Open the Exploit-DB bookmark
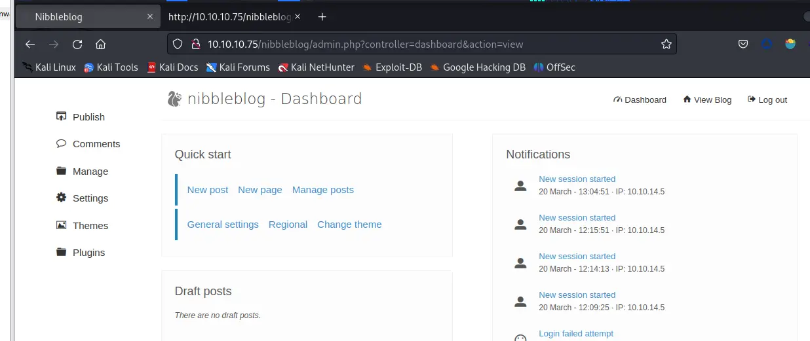Viewport: 810px width, 341px height. point(392,67)
